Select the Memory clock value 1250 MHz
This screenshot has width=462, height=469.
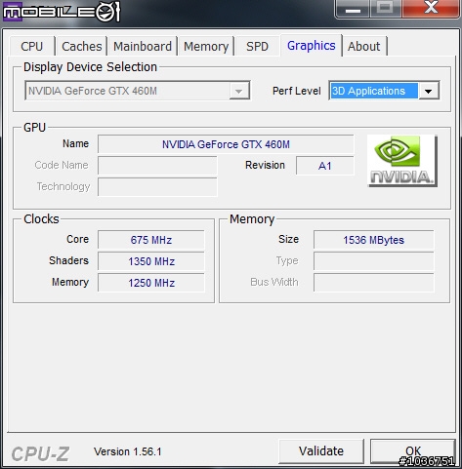[151, 283]
